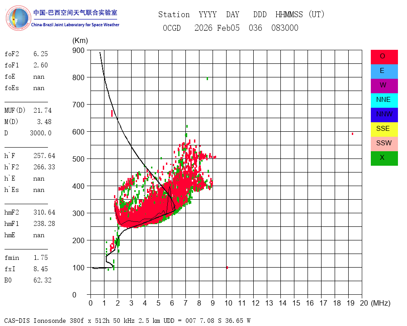Select the cyan NNE legend swatch

tap(384, 101)
